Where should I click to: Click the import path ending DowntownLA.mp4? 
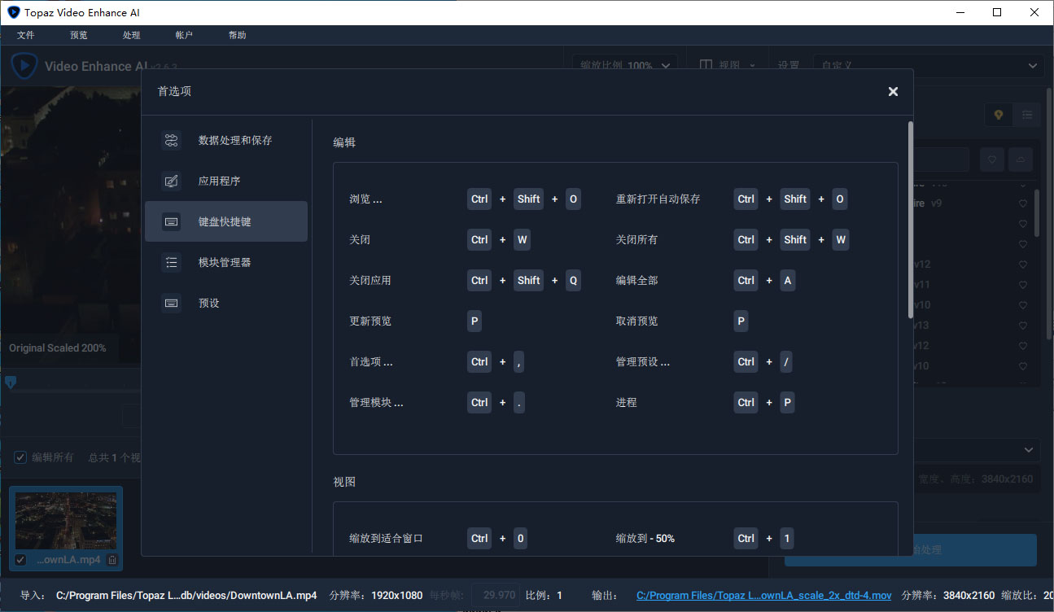[x=186, y=596]
